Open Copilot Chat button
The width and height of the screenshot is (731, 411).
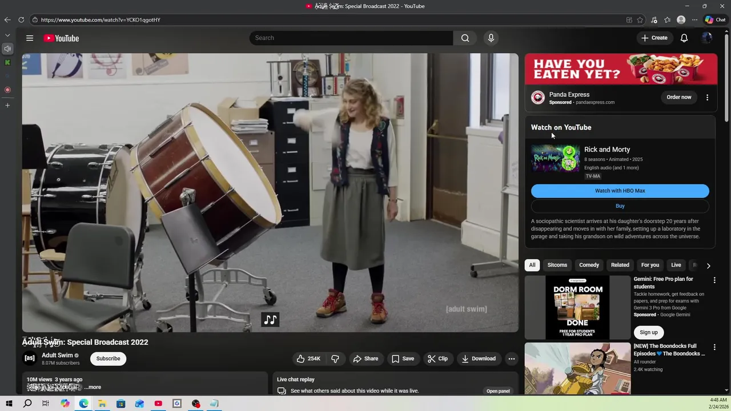715,19
